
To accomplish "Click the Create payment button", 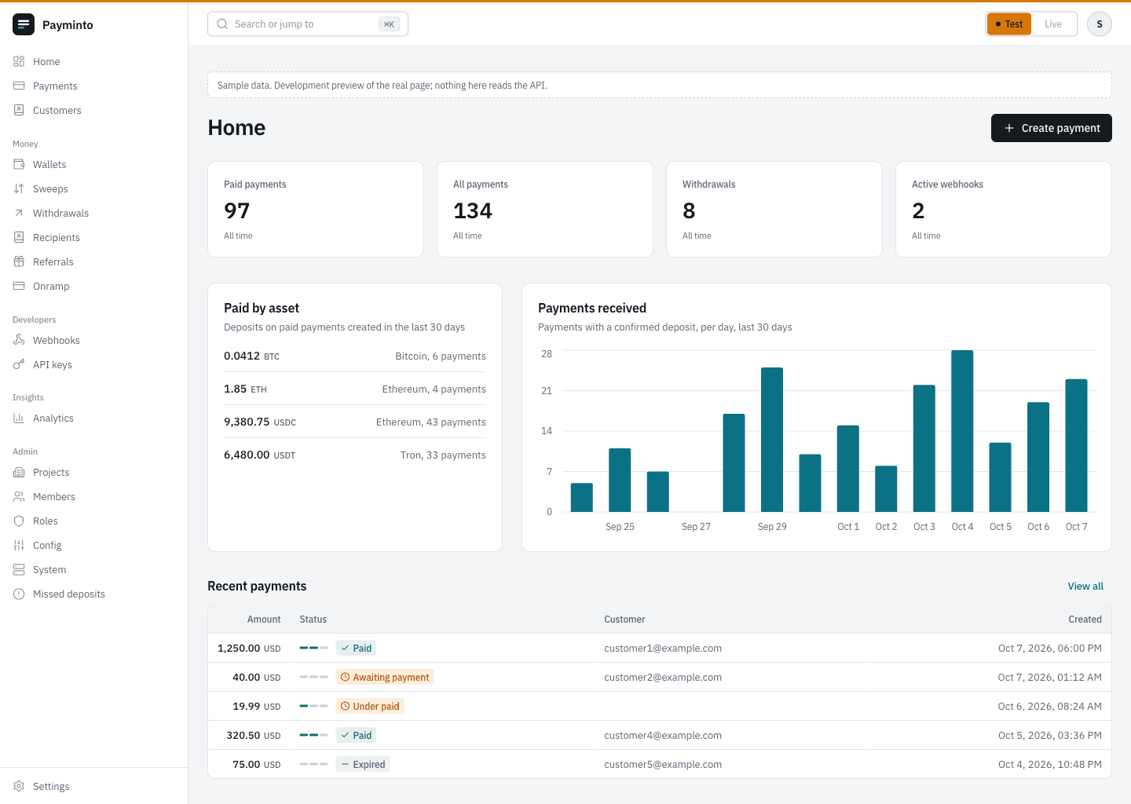I will [1052, 128].
